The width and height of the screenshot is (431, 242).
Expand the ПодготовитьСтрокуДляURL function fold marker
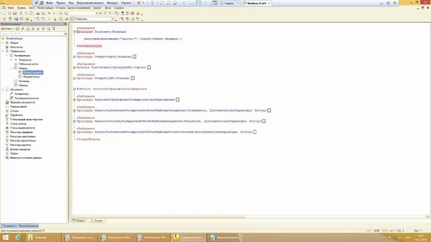pyautogui.click(x=75, y=67)
